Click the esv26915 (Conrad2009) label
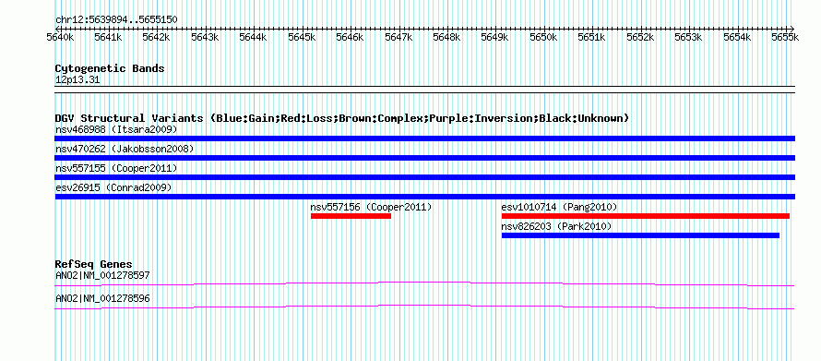 113,187
